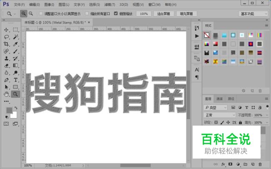This screenshot has width=271, height=169.
Task: Open the Actions panel play icon
Action: pos(197,36)
